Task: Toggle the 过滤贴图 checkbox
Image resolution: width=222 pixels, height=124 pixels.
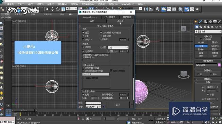Action: pos(83,51)
